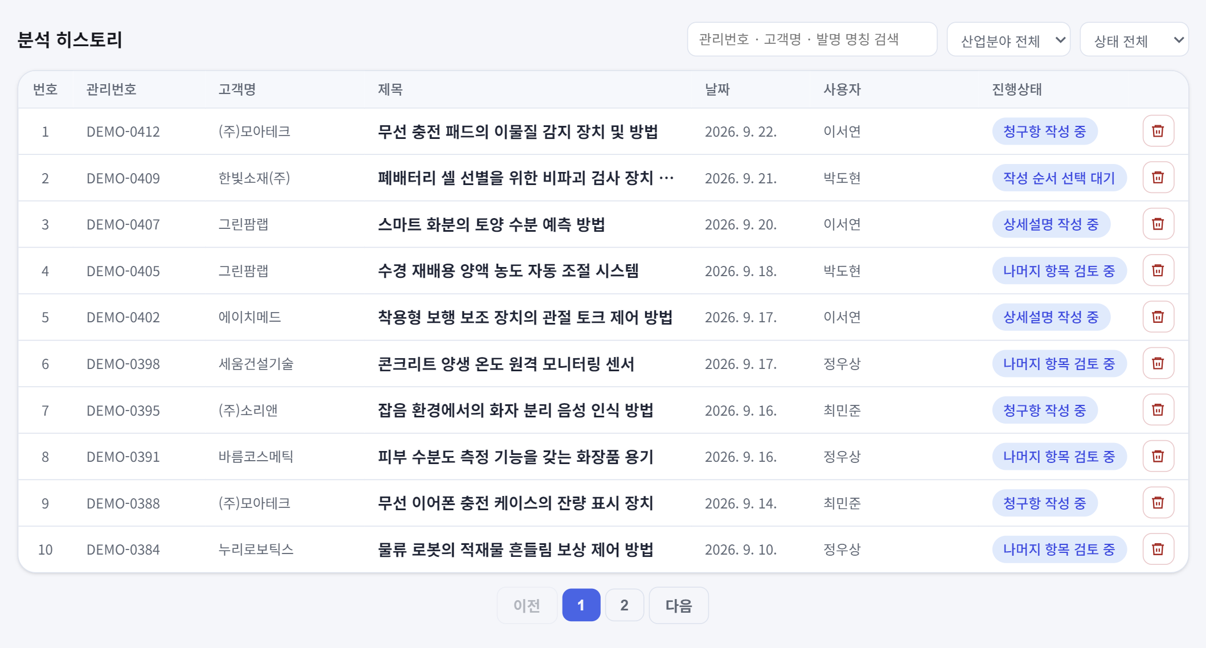The image size is (1206, 648).
Task: Click the 관리번호·고객명·발명 명칭 검색 field
Action: point(812,39)
